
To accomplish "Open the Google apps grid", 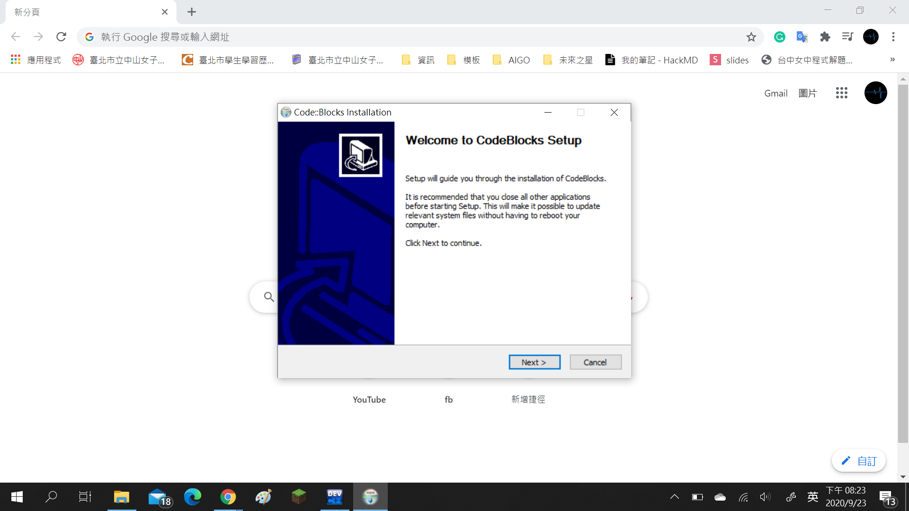I will coord(841,93).
